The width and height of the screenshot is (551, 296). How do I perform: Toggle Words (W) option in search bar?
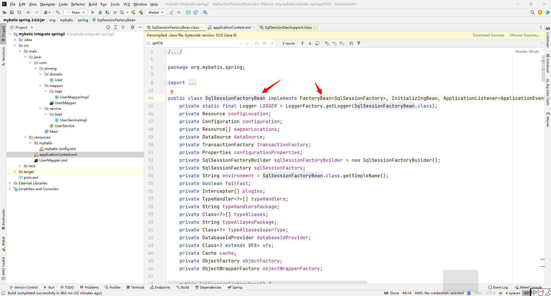tap(264, 43)
